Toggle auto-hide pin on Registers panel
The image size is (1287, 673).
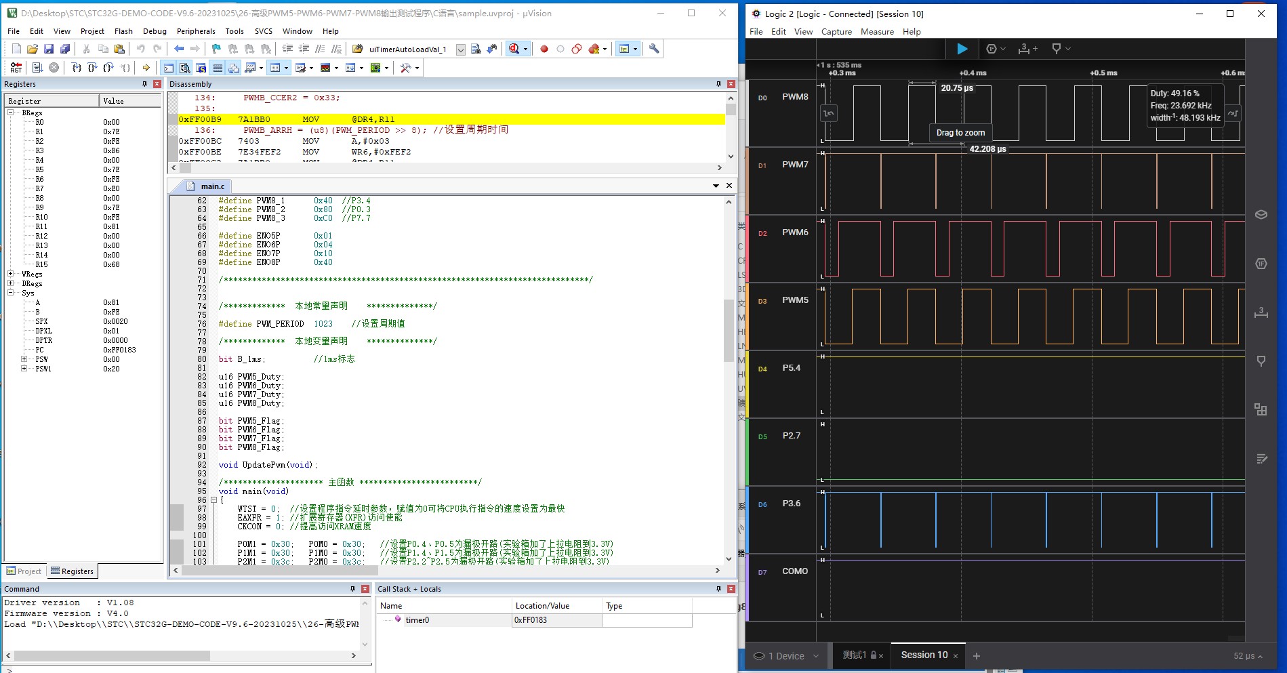pos(144,84)
